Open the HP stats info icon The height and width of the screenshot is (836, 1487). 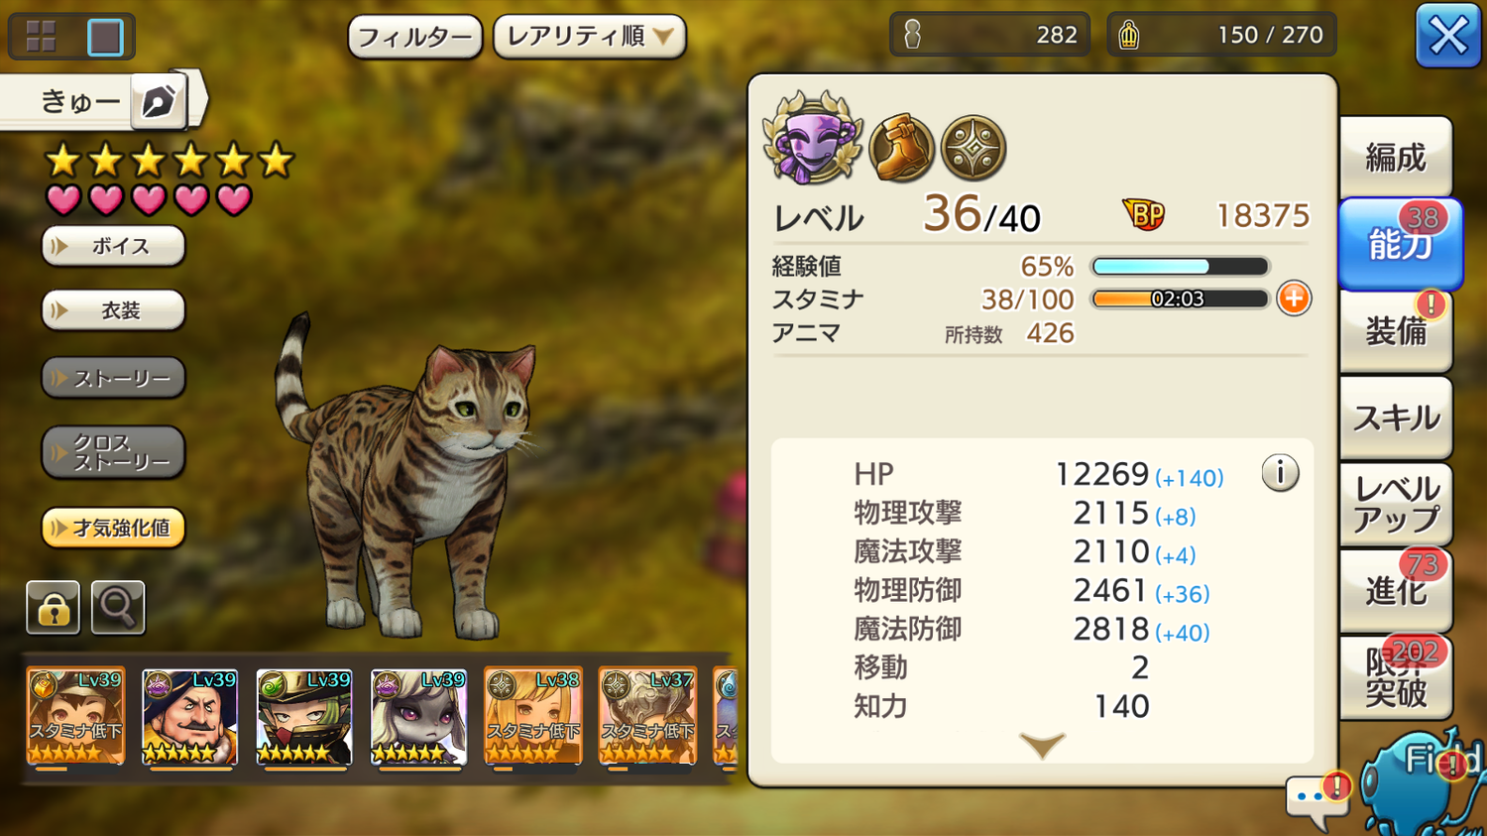click(1280, 473)
